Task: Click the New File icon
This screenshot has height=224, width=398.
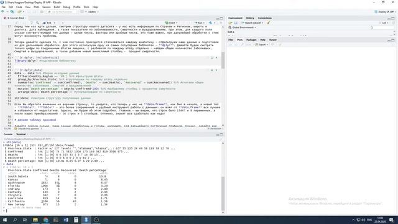Action: pyautogui.click(x=2, y=12)
